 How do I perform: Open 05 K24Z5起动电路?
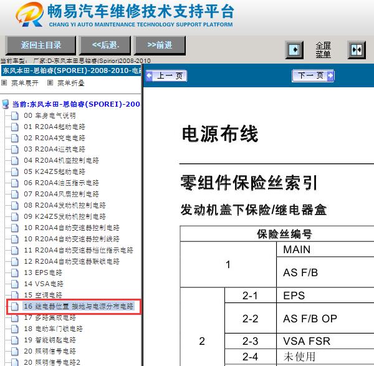click(54, 172)
